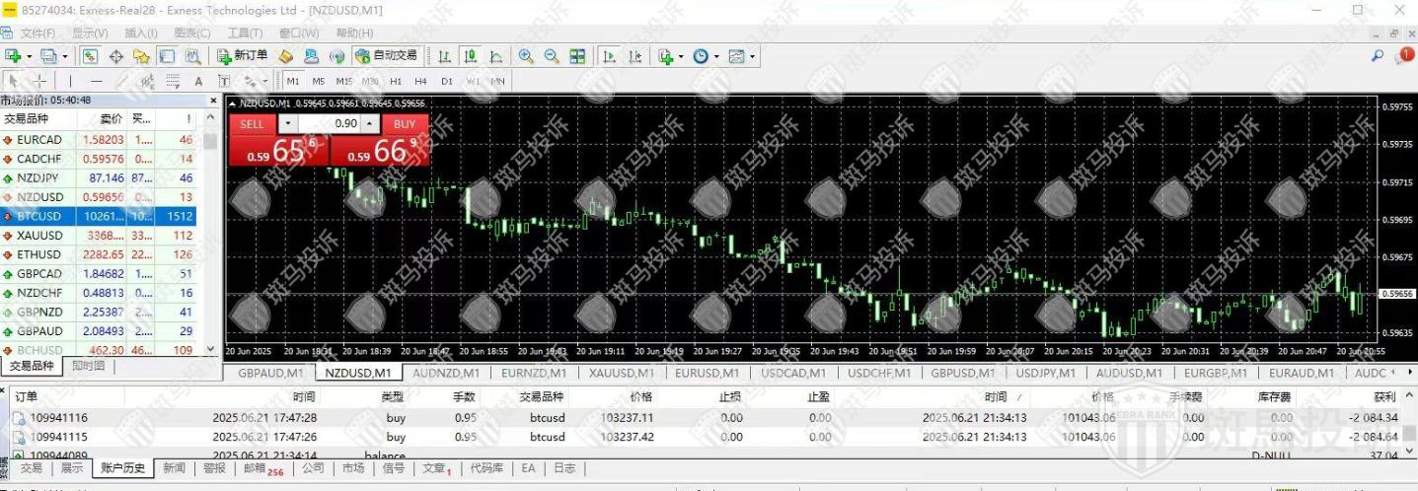The height and width of the screenshot is (491, 1418).
Task: Zoom out on the chart
Action: pyautogui.click(x=552, y=56)
